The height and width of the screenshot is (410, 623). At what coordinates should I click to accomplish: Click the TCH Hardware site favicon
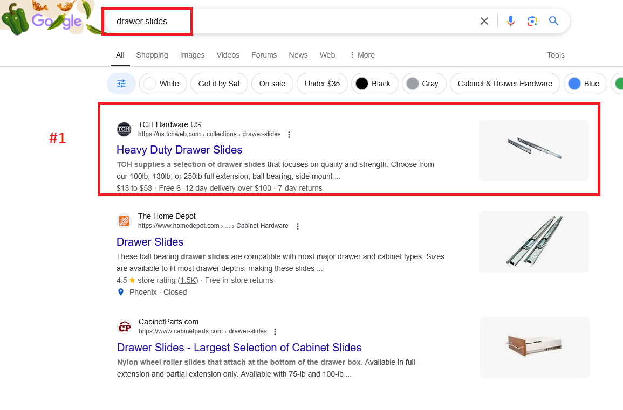tap(124, 129)
